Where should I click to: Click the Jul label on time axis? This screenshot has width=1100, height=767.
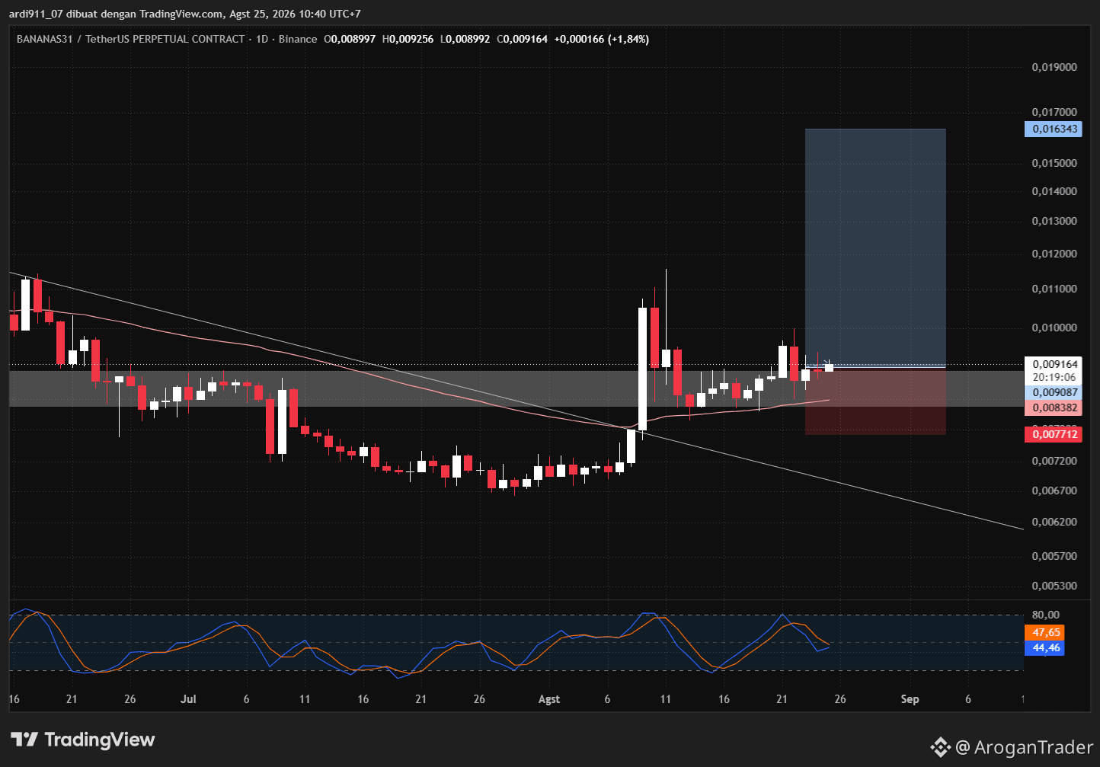pyautogui.click(x=188, y=699)
